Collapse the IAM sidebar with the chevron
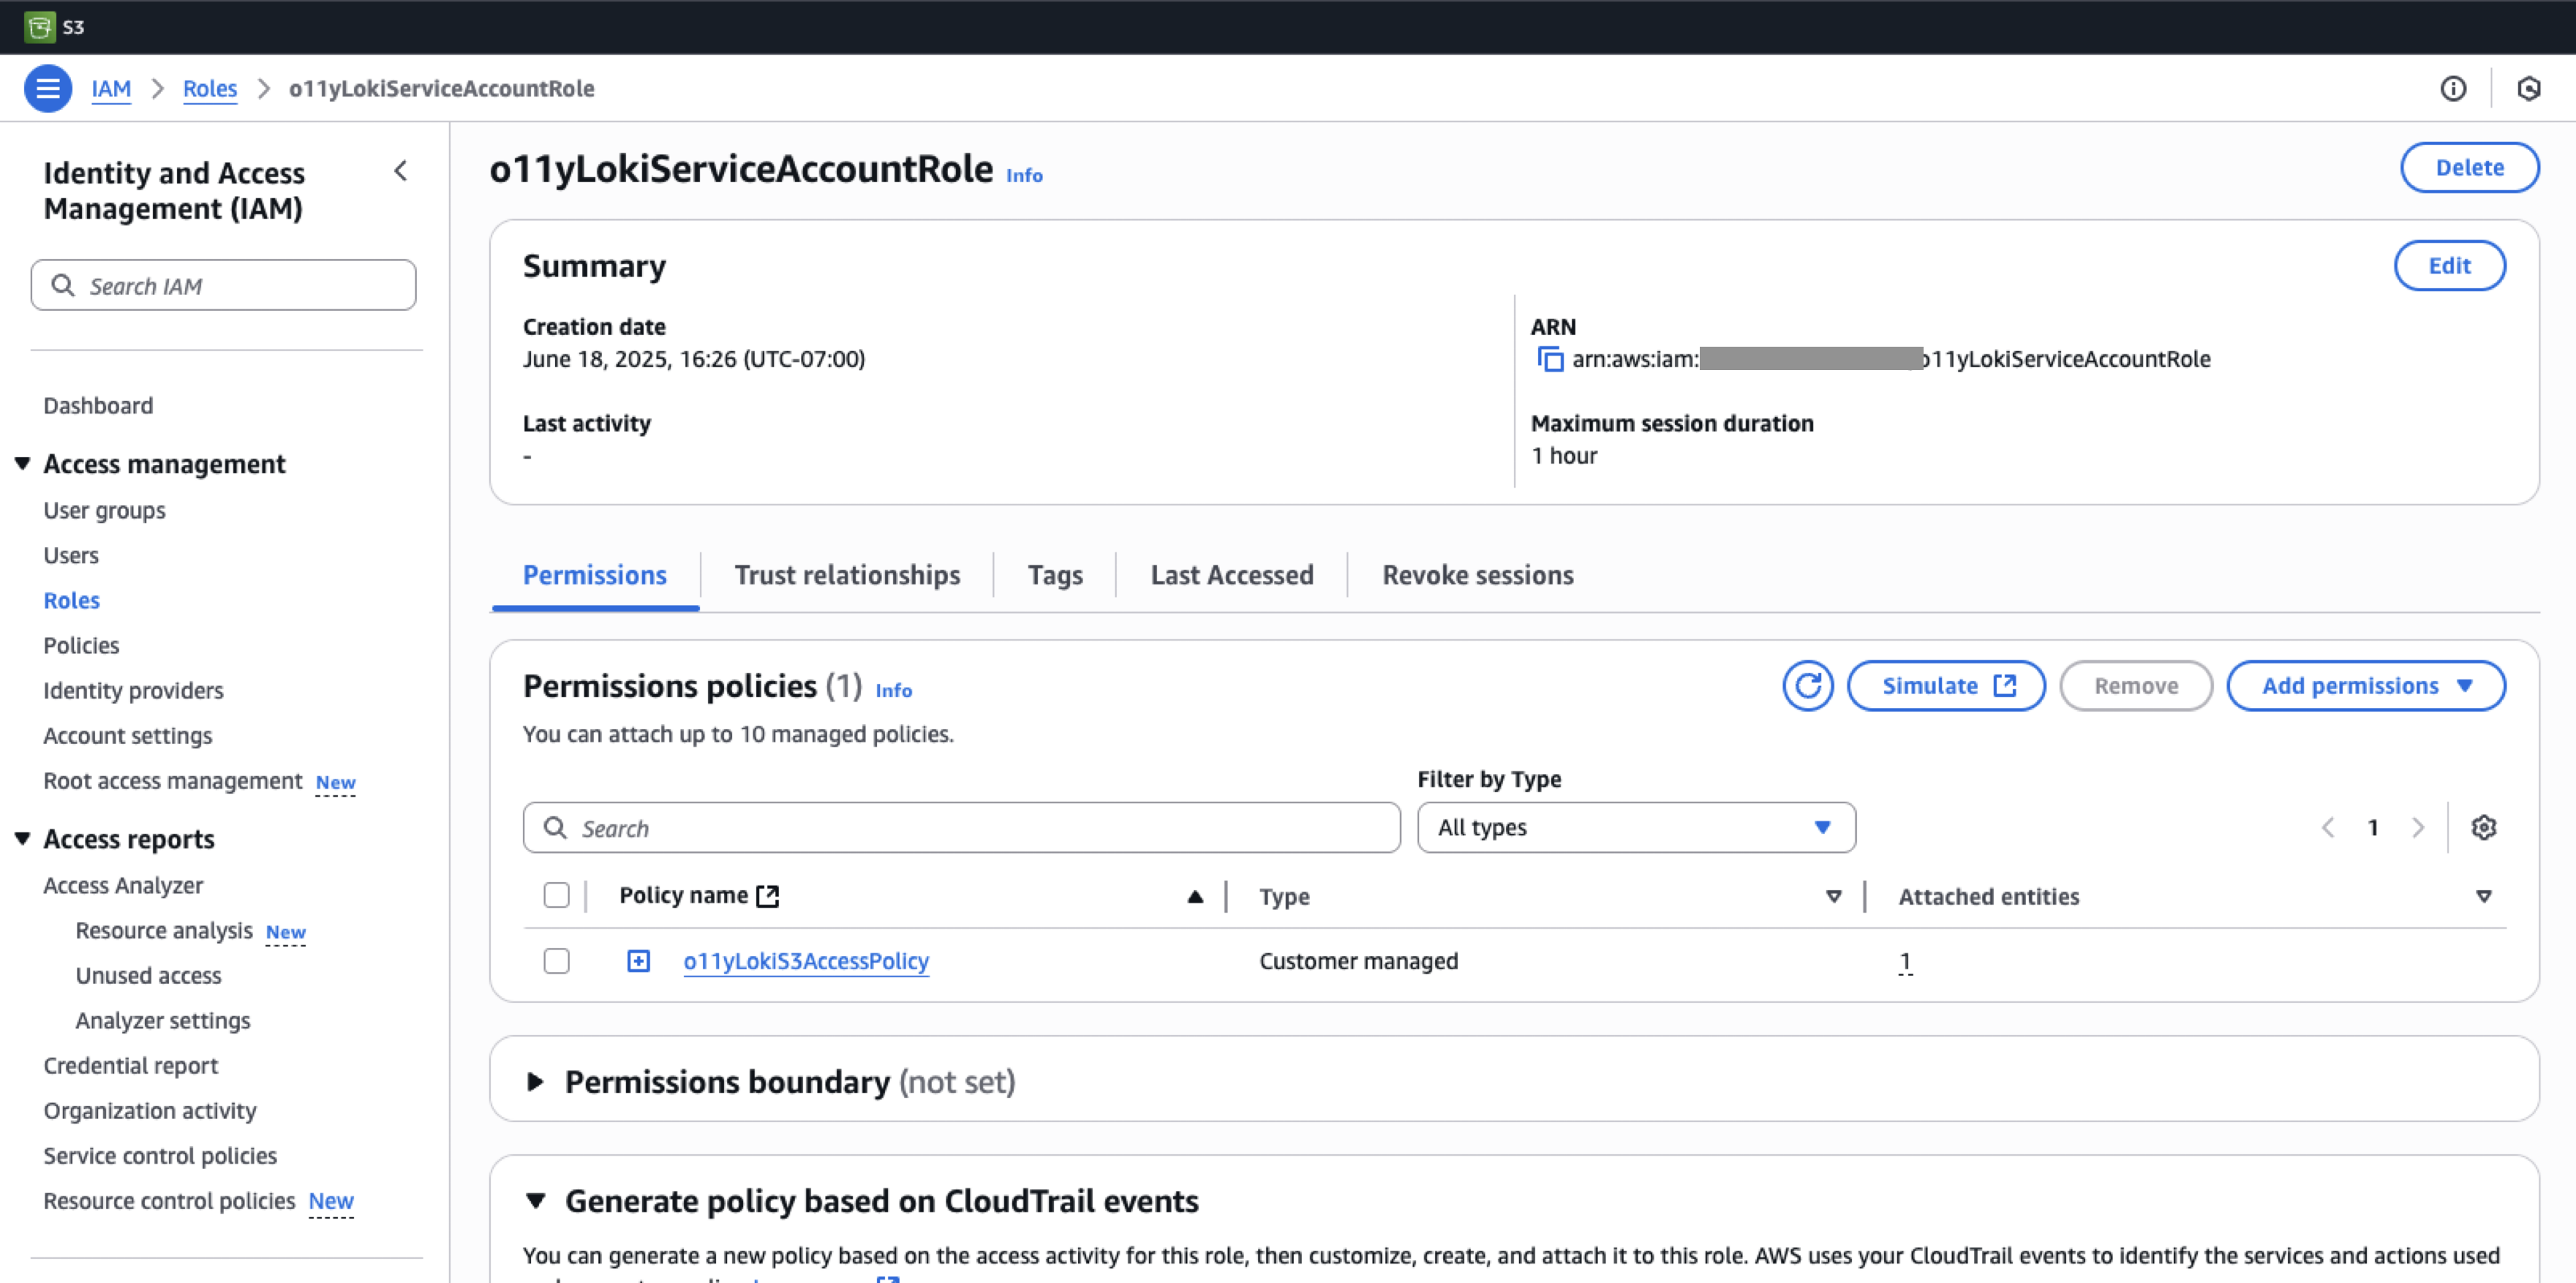The image size is (2576, 1283). [x=401, y=171]
